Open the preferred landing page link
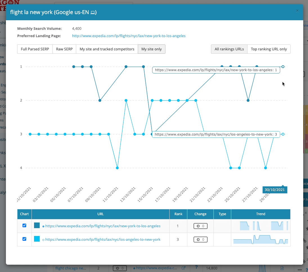 pyautogui.click(x=129, y=36)
